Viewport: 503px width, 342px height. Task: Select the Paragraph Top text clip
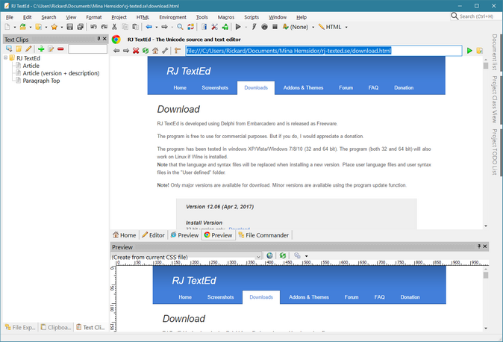click(41, 81)
